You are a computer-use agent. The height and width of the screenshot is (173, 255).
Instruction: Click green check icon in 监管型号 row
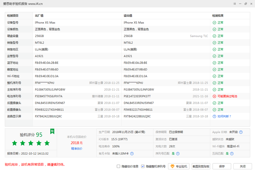(214, 56)
